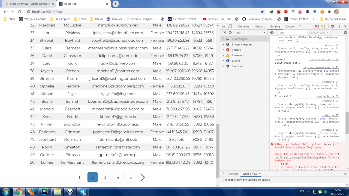
Task: Clear the console
Action: point(230,33)
